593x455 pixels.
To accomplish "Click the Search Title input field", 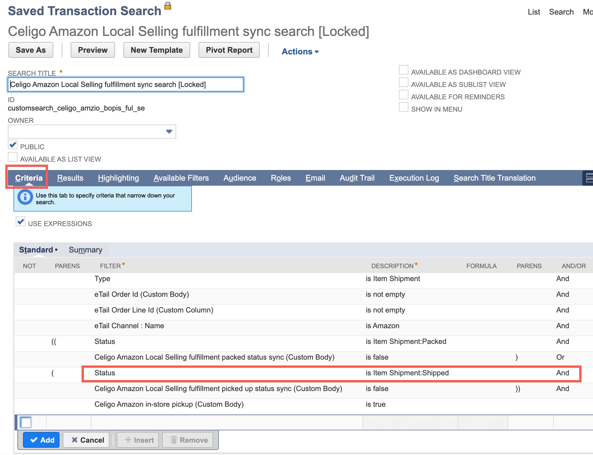I will (126, 84).
